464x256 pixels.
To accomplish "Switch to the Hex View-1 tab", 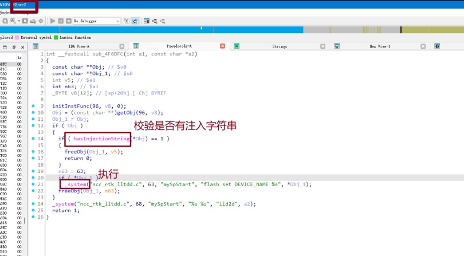I will click(380, 46).
